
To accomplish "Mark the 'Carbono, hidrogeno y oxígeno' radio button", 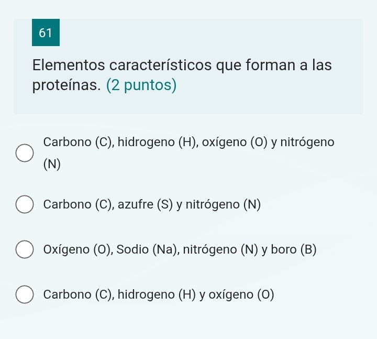I will (24, 294).
